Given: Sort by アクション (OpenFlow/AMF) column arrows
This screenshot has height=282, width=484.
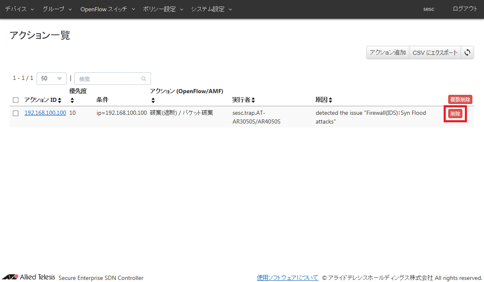Looking at the screenshot, I should [x=153, y=100].
